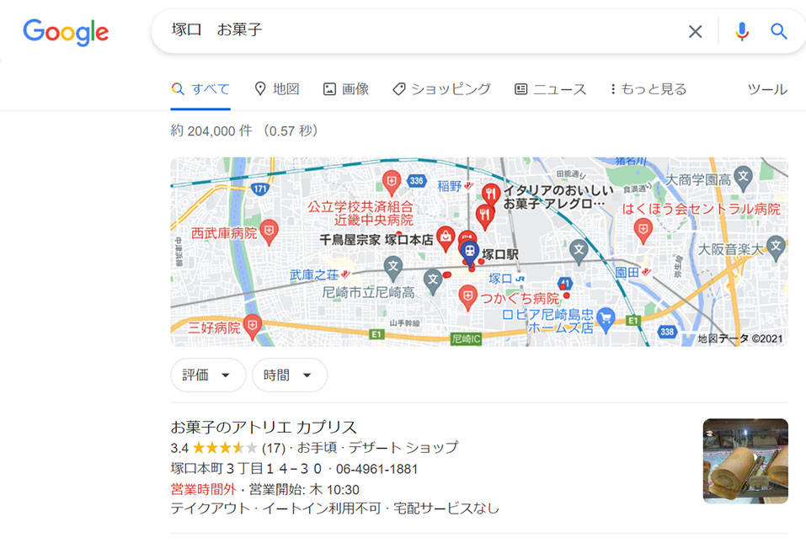
Task: Open the ツール search tools menu
Action: pos(766,88)
